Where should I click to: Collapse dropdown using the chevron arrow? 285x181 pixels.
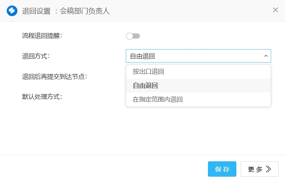[x=266, y=56]
